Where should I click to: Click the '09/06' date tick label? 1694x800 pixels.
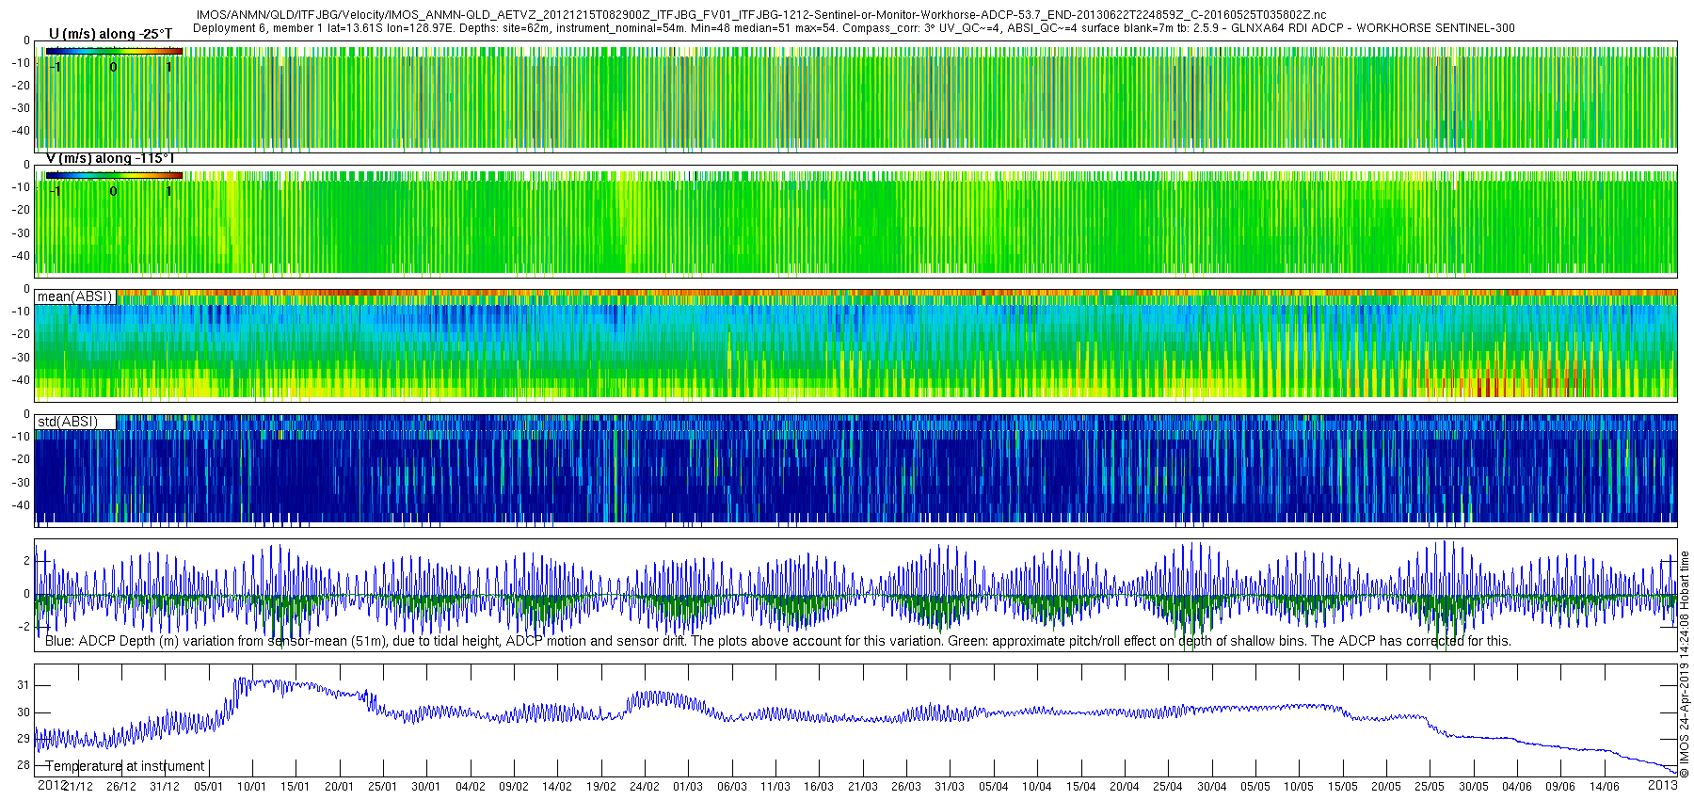click(1560, 787)
